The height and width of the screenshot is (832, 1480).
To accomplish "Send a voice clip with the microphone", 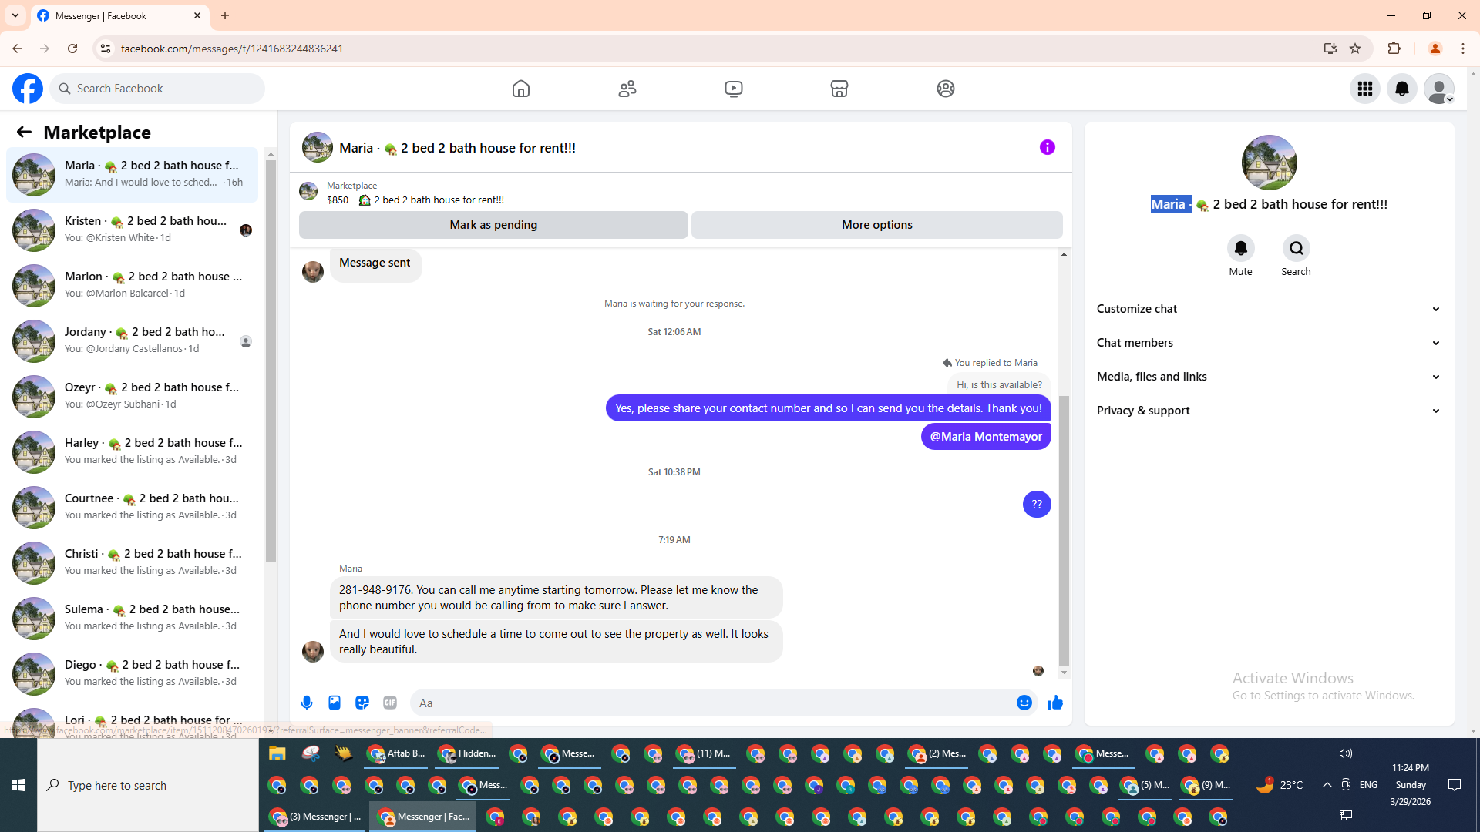I will pos(307,703).
